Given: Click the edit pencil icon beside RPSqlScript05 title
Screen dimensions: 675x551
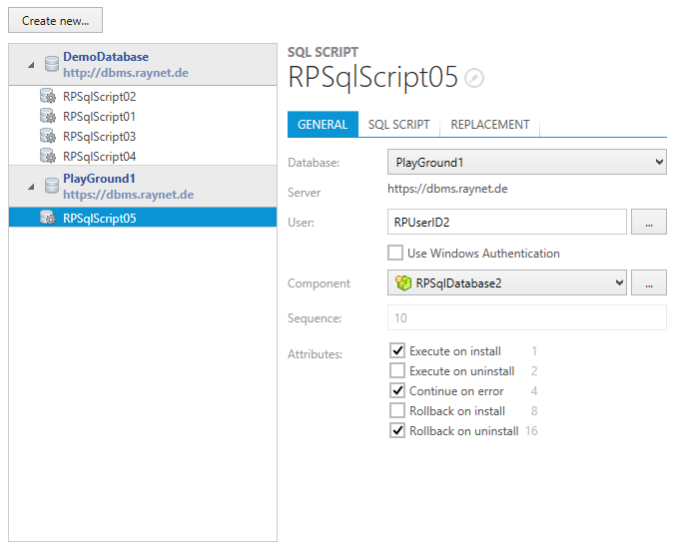Looking at the screenshot, I should click(475, 79).
